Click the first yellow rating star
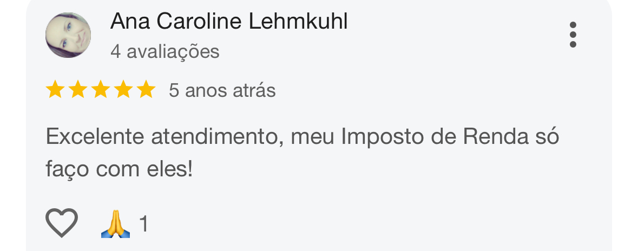 click(x=55, y=90)
